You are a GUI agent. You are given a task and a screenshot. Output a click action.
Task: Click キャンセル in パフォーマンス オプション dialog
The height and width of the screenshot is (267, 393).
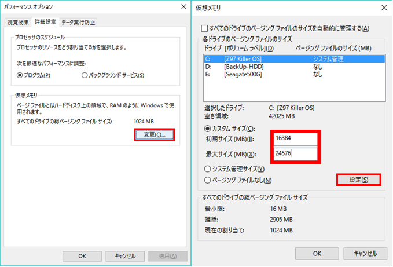[124, 255]
